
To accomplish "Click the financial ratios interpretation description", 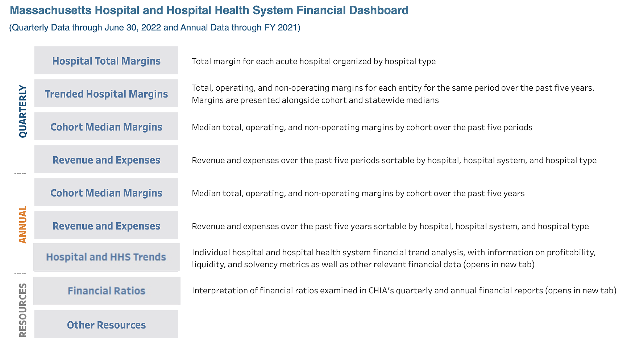I will point(404,290).
